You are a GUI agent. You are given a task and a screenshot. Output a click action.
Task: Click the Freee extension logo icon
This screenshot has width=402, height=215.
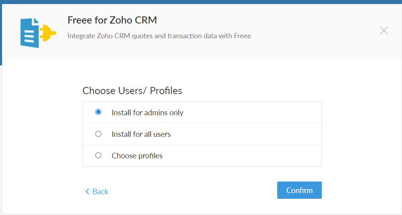37,33
